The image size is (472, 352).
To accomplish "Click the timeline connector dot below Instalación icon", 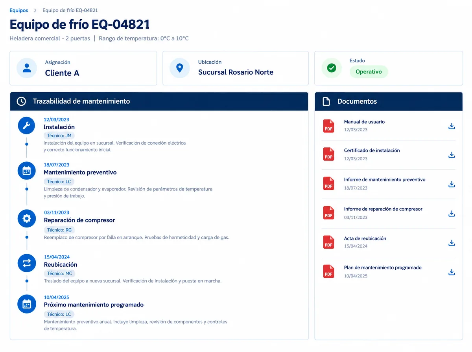I will [x=27, y=144].
